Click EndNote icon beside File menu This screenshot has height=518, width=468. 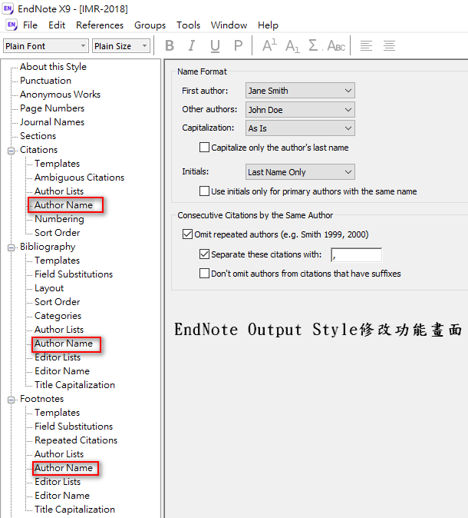pos(12,25)
